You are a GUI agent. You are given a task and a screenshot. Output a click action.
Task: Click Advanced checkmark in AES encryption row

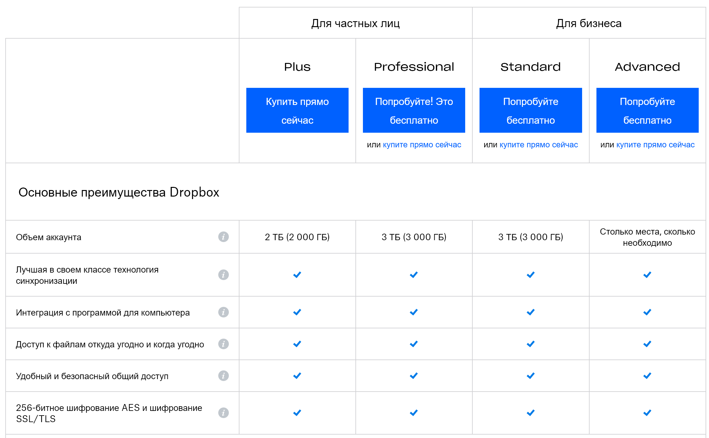[647, 413]
